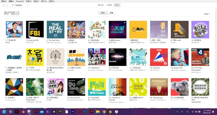Switch to Google Chrome on taskbar

tap(104, 112)
